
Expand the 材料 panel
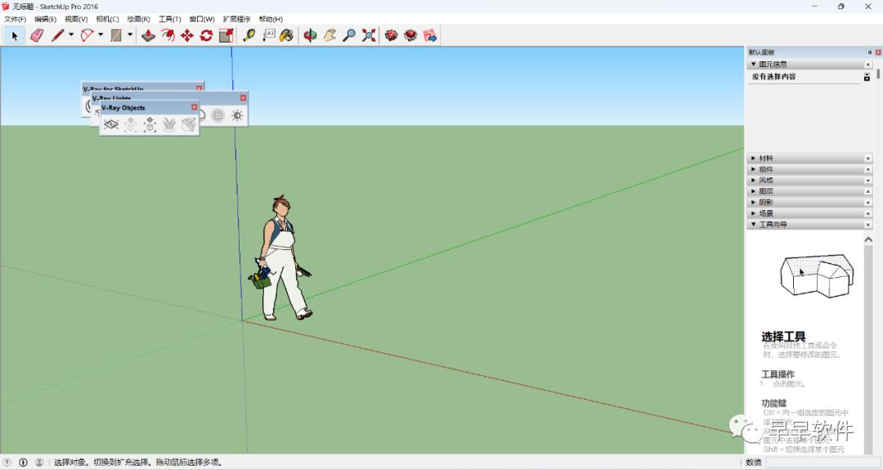click(x=754, y=159)
